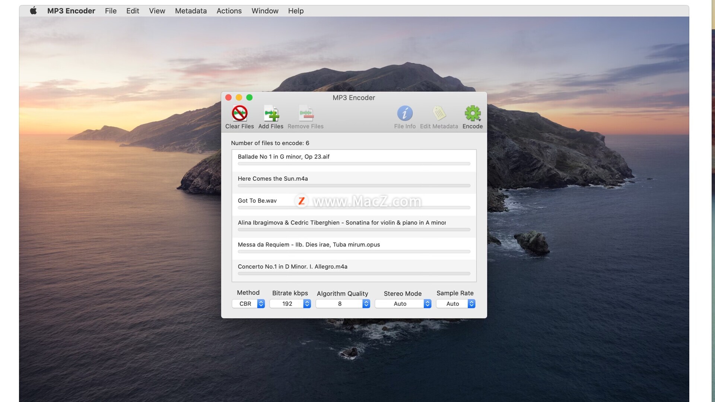Open the Actions menu
Screen dimensions: 715x402
pyautogui.click(x=229, y=11)
